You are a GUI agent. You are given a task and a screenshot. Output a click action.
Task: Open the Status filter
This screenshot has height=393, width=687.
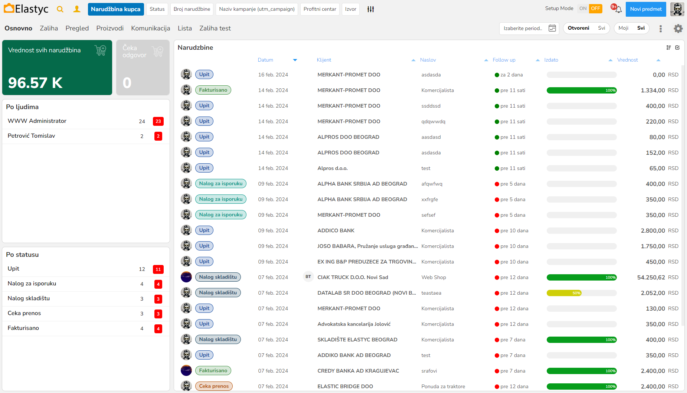[x=157, y=9]
